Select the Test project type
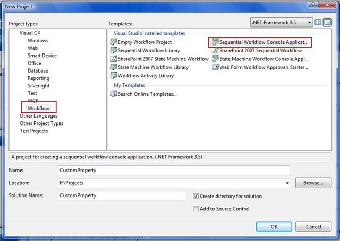340x241 pixels. pos(32,93)
